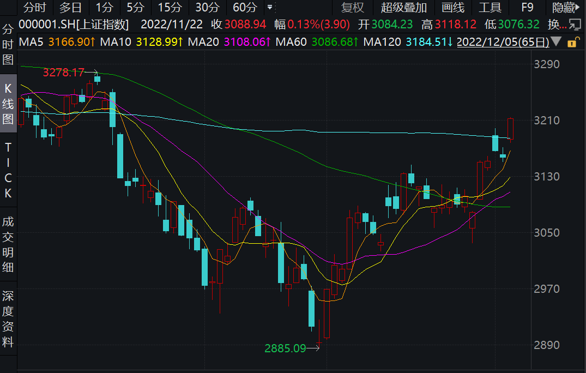Open more periods dropdown arrow
This screenshot has width=586, height=373.
tap(270, 8)
